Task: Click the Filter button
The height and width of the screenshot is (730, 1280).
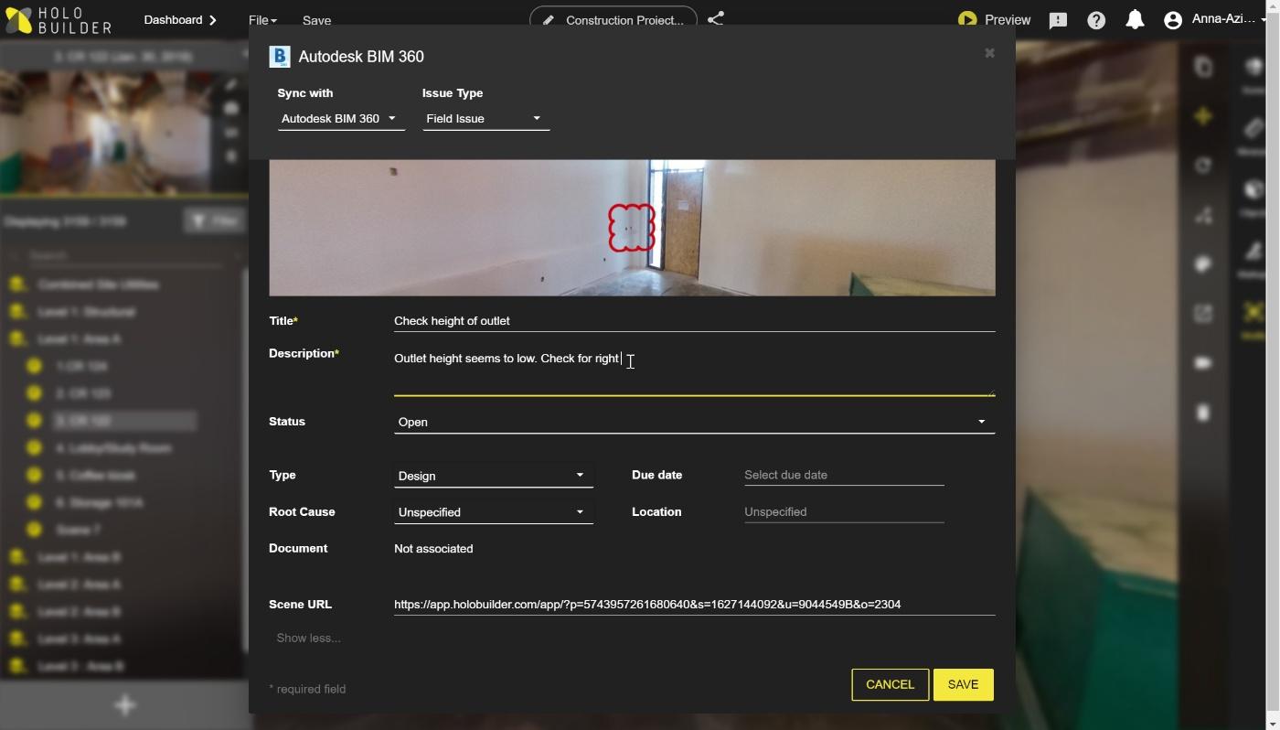Action: pos(214,221)
